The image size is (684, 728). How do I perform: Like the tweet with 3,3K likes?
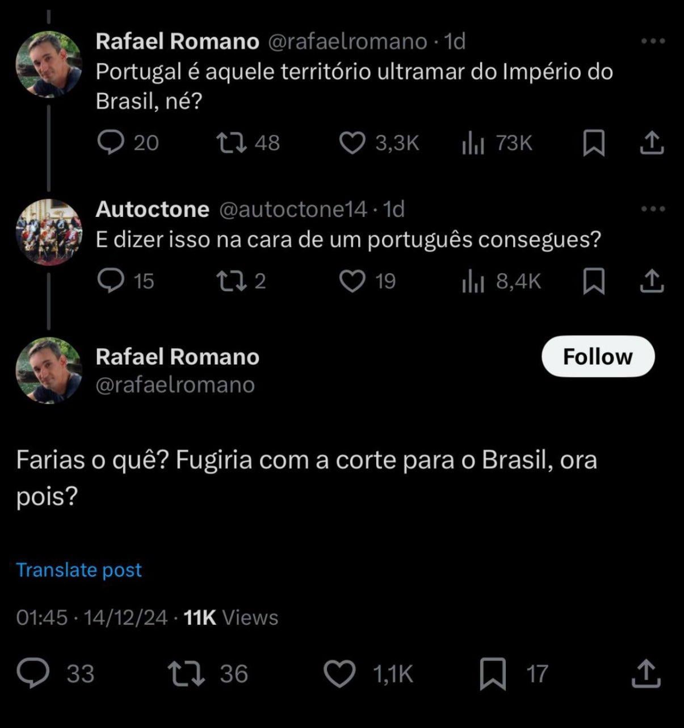(352, 143)
